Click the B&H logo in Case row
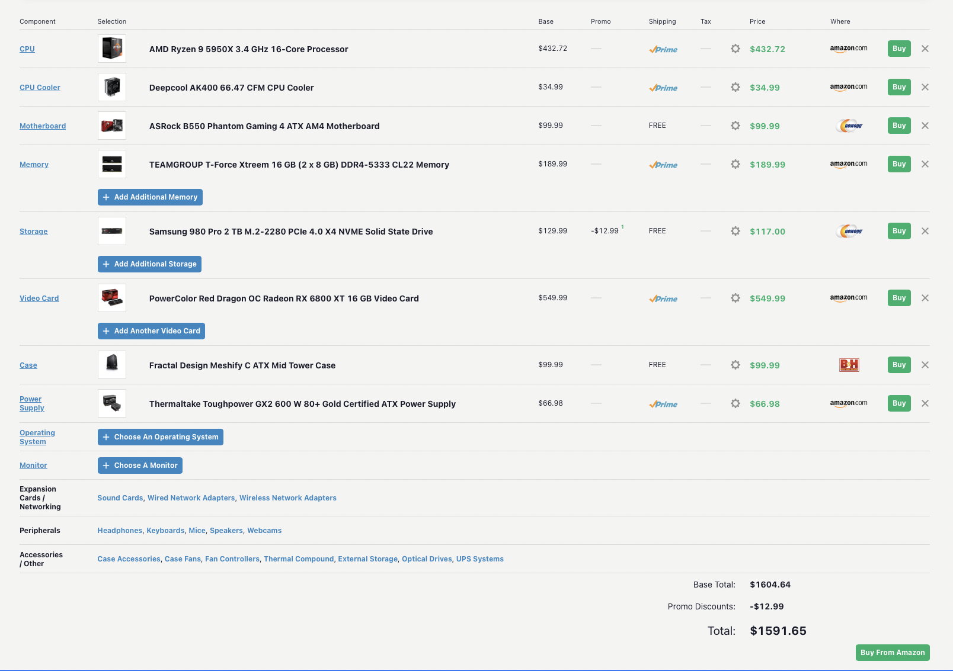The height and width of the screenshot is (671, 953). click(849, 365)
